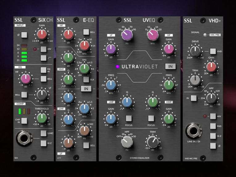
Task: Toggle the LINE button on SiX CH
Action: click(43, 133)
